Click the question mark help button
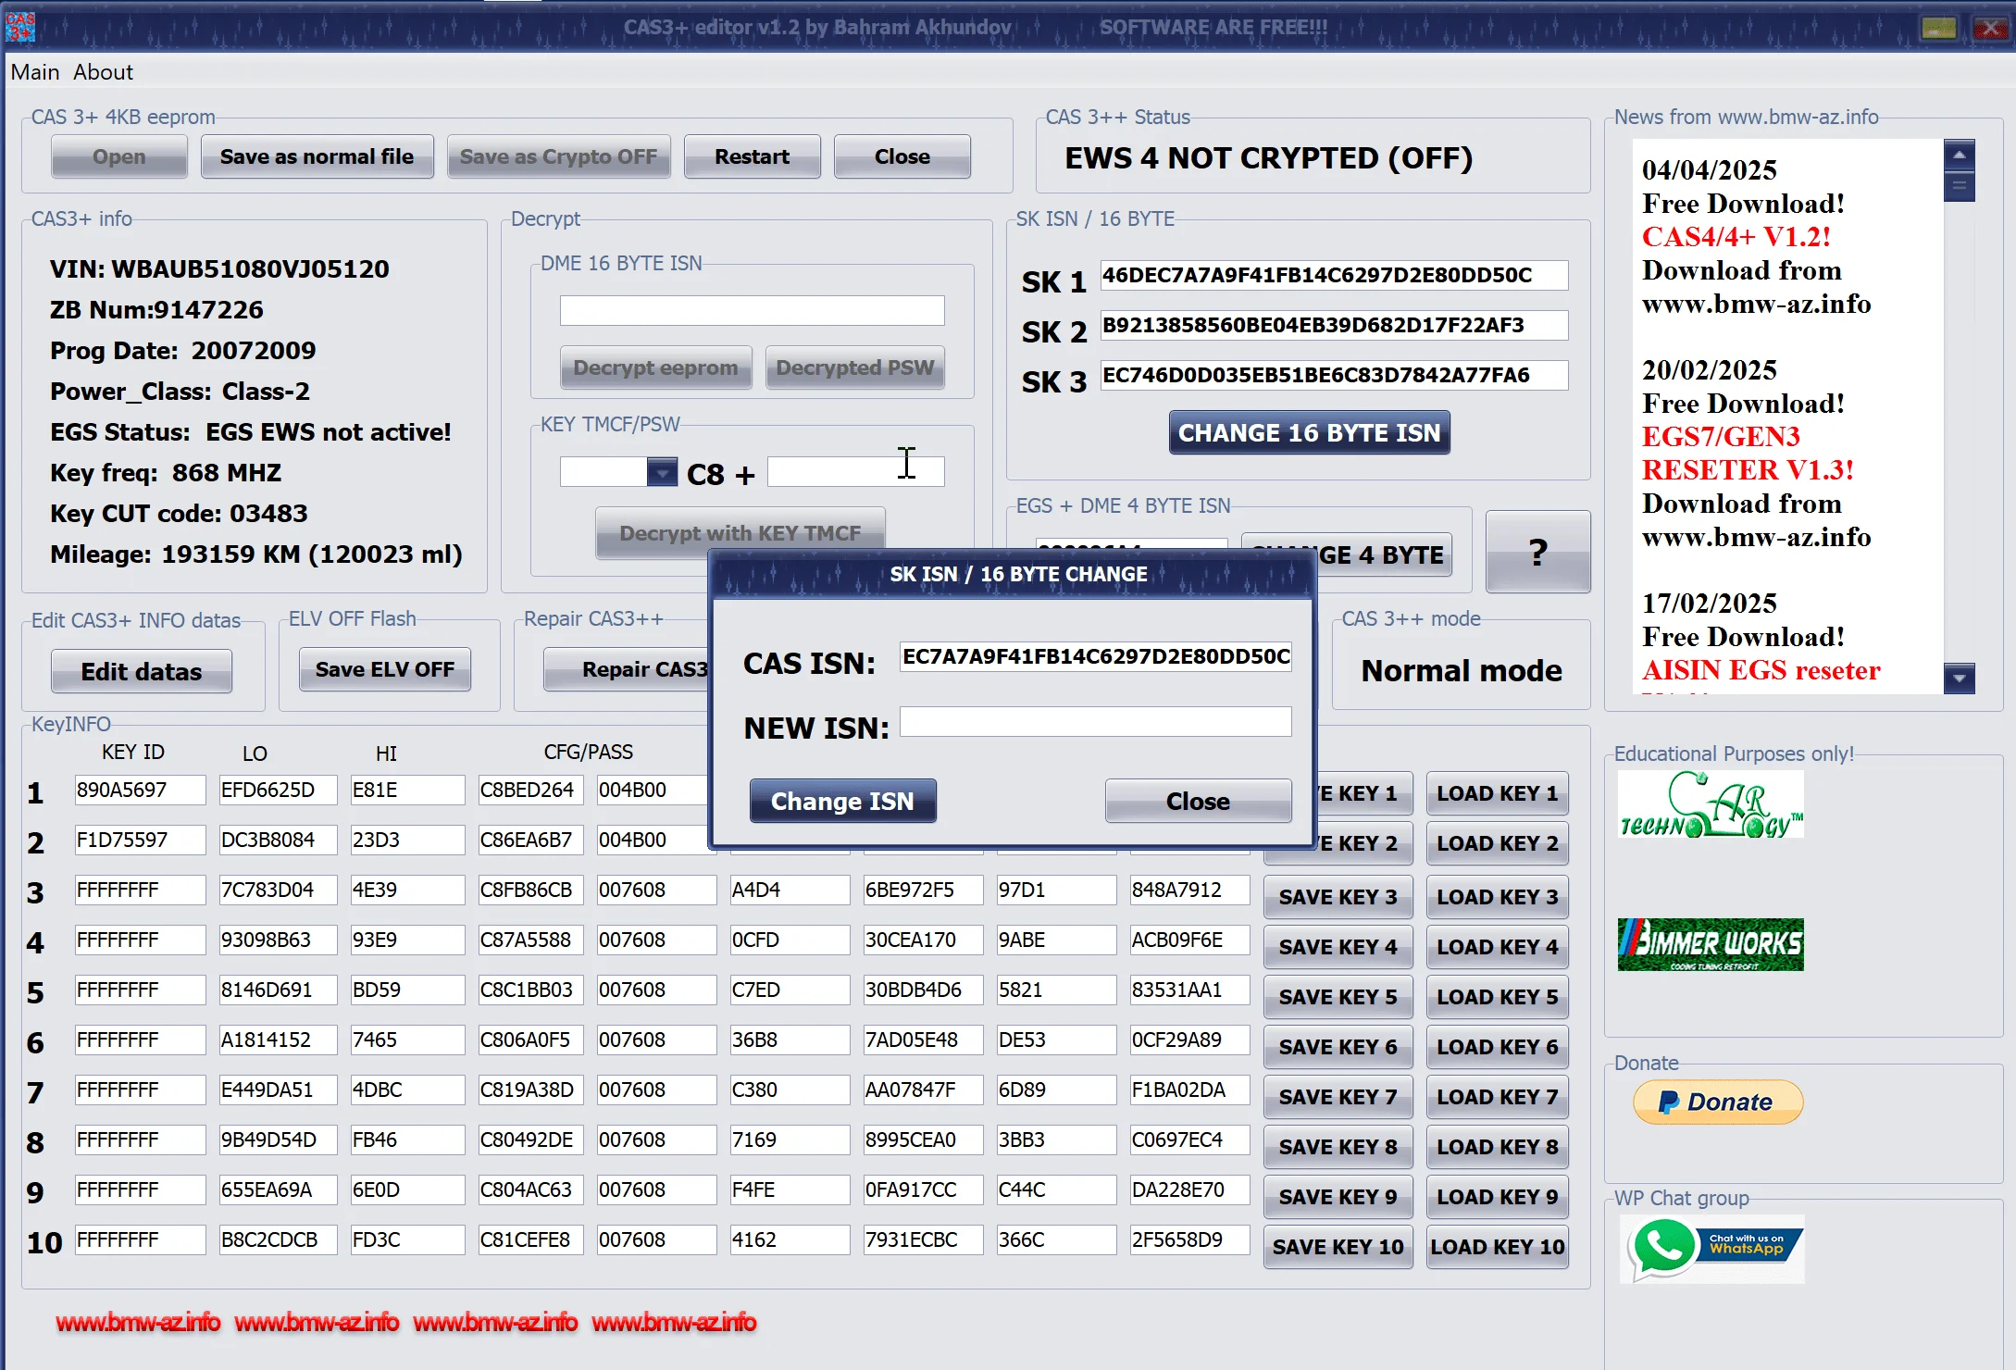 (x=1538, y=553)
